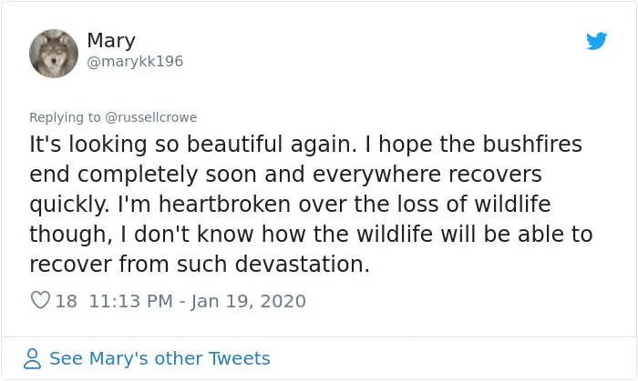The height and width of the screenshot is (381, 638).
Task: Like the tweet with the heart icon
Action: click(40, 300)
